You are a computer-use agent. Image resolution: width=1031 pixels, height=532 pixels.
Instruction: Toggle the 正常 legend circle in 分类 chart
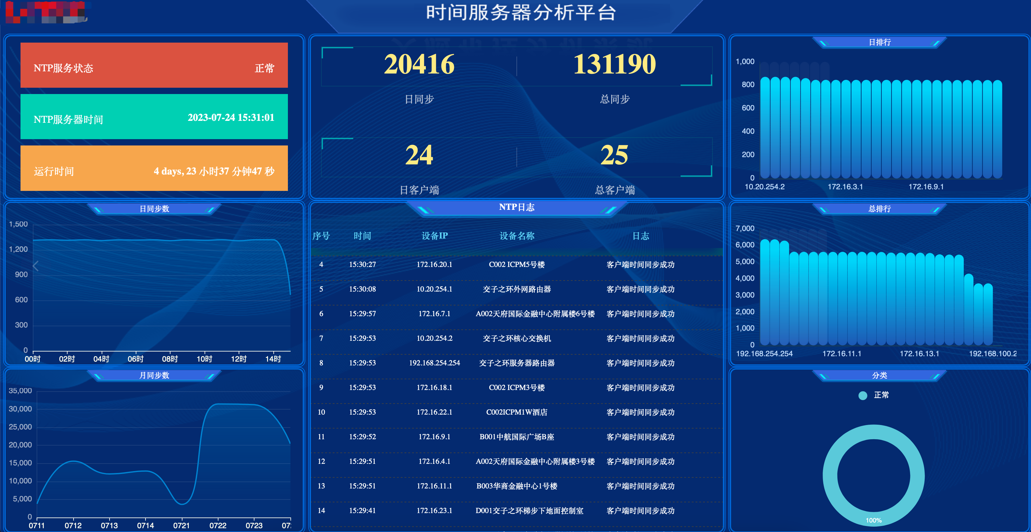tap(862, 396)
